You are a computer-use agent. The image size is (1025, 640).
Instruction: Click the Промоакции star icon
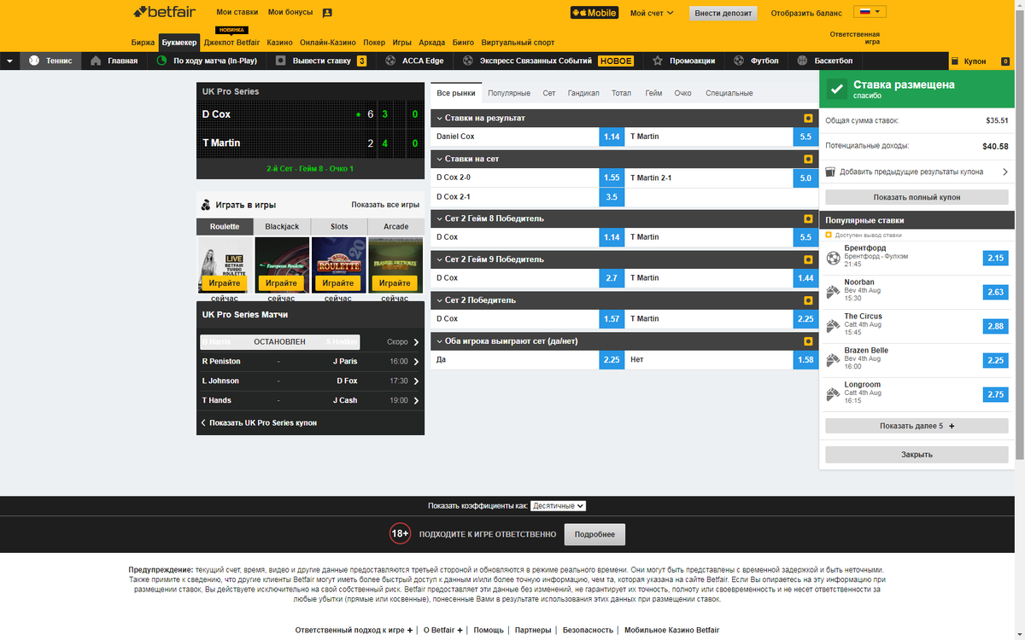[658, 61]
